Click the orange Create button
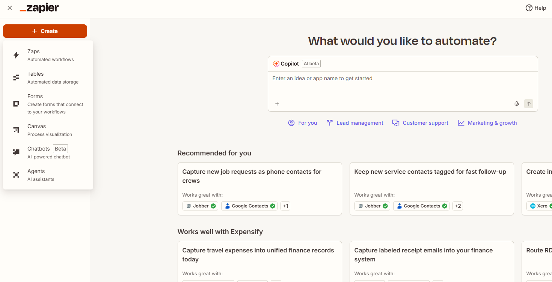Screen dimensions: 552x282 tap(45, 31)
